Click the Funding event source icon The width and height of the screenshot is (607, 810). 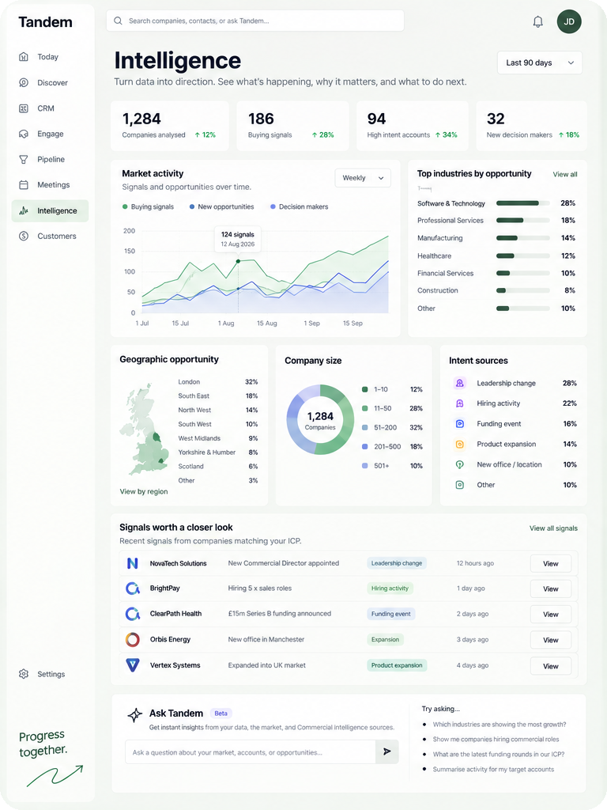[x=460, y=424]
